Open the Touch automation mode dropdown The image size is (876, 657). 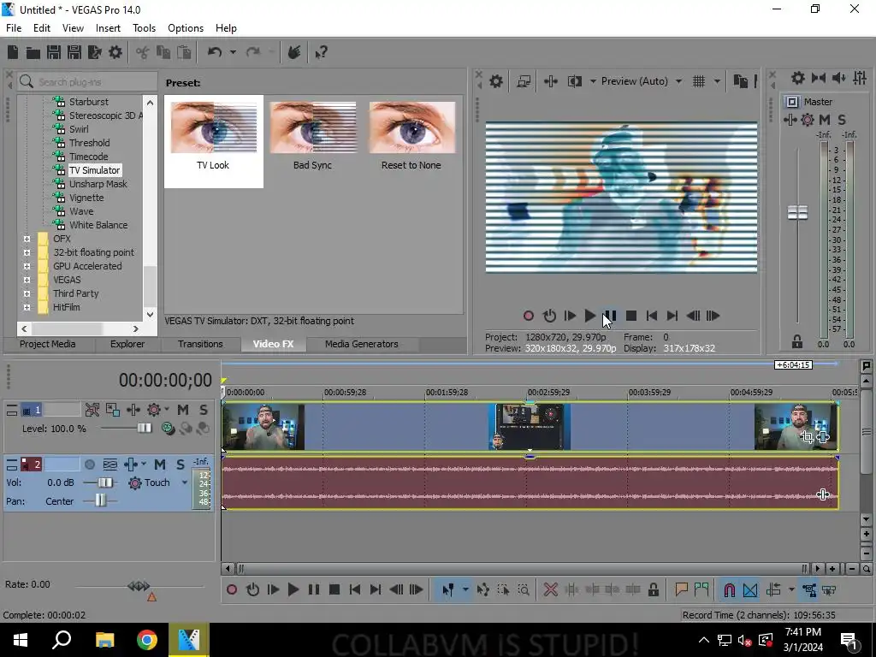click(x=185, y=482)
